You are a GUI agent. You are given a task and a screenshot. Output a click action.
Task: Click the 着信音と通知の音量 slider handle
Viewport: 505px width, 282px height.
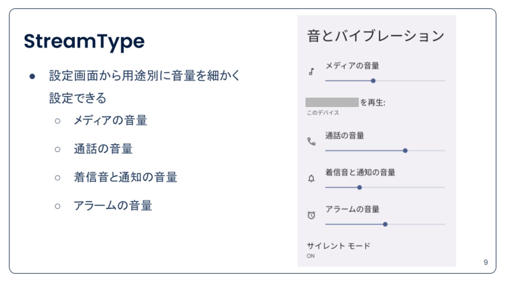360,188
